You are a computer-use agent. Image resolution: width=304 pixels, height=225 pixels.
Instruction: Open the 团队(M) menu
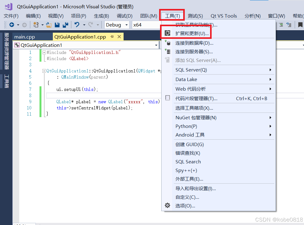coord(149,16)
